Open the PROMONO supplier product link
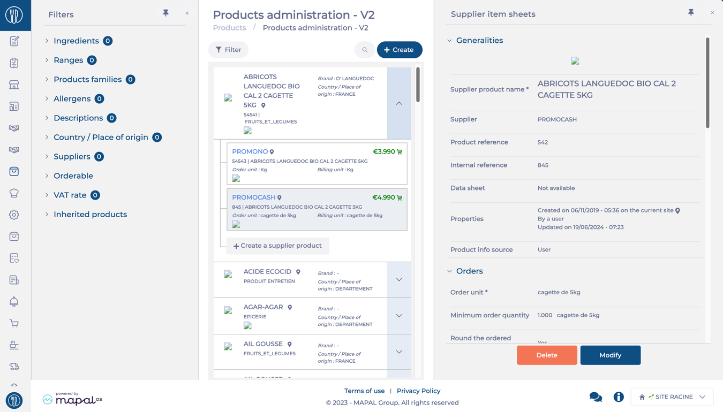 (x=250, y=151)
